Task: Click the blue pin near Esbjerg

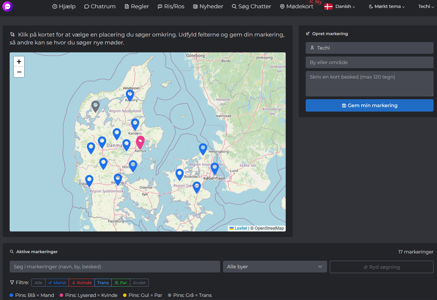Action: [89, 180]
